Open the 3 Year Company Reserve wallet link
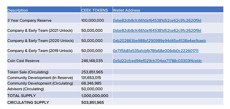This screenshot has width=230, height=109. pos(157,20)
